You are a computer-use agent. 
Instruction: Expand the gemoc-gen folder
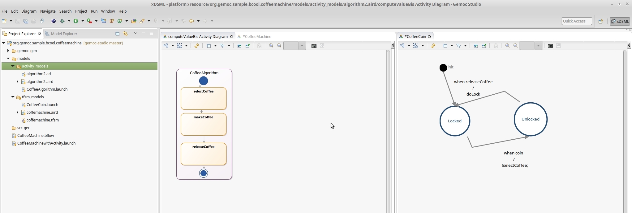(x=8, y=51)
